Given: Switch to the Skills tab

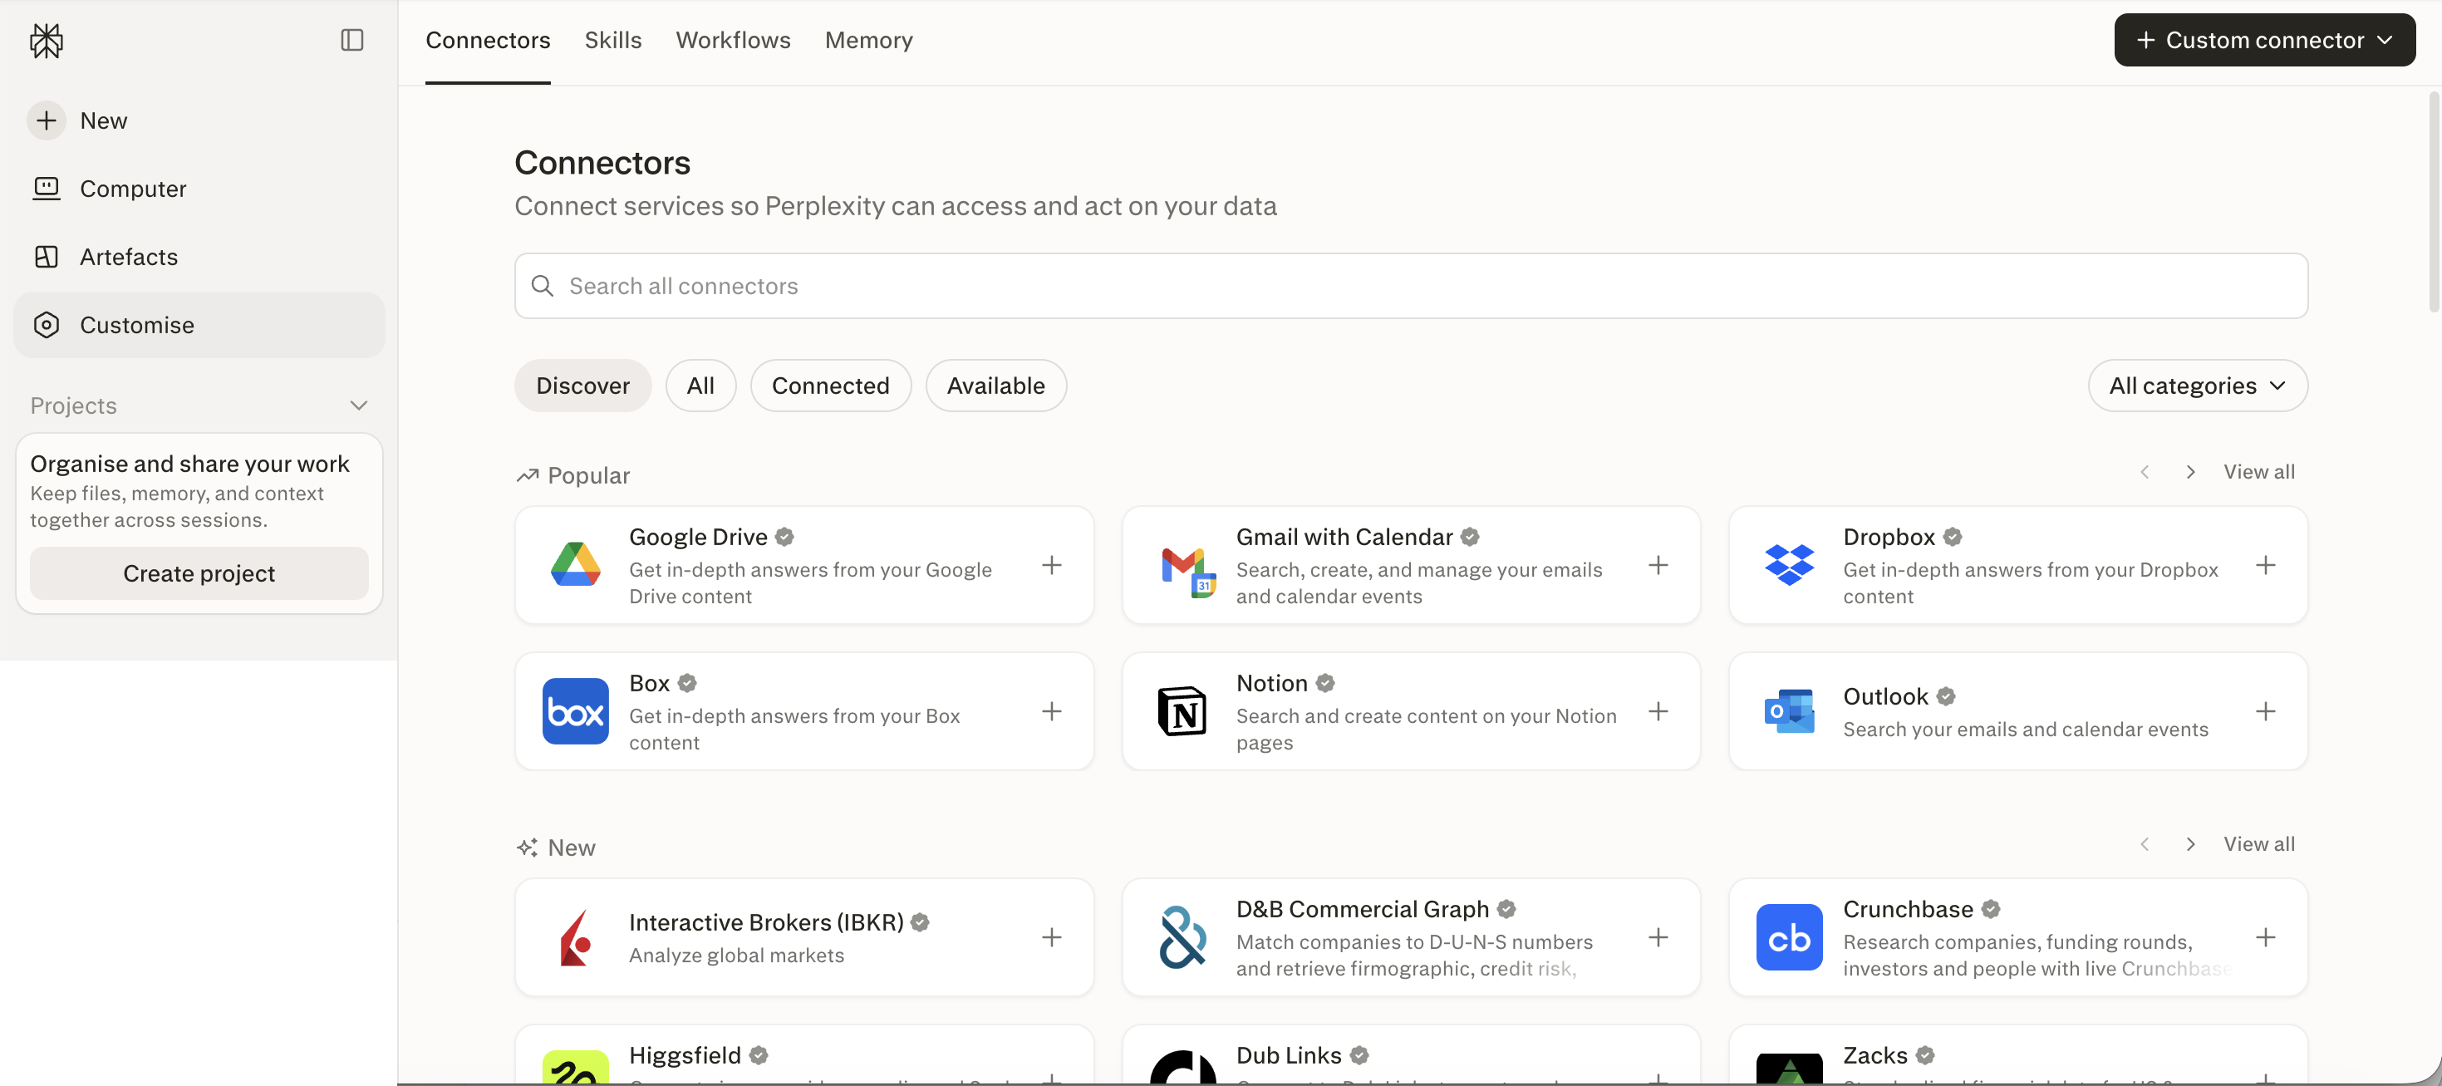Looking at the screenshot, I should click(613, 41).
